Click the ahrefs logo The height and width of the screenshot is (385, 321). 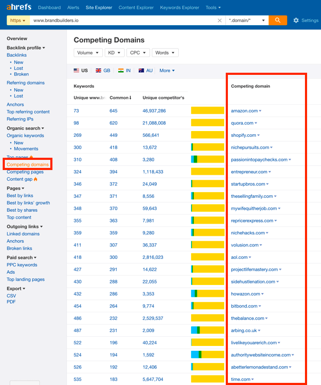coord(20,7)
